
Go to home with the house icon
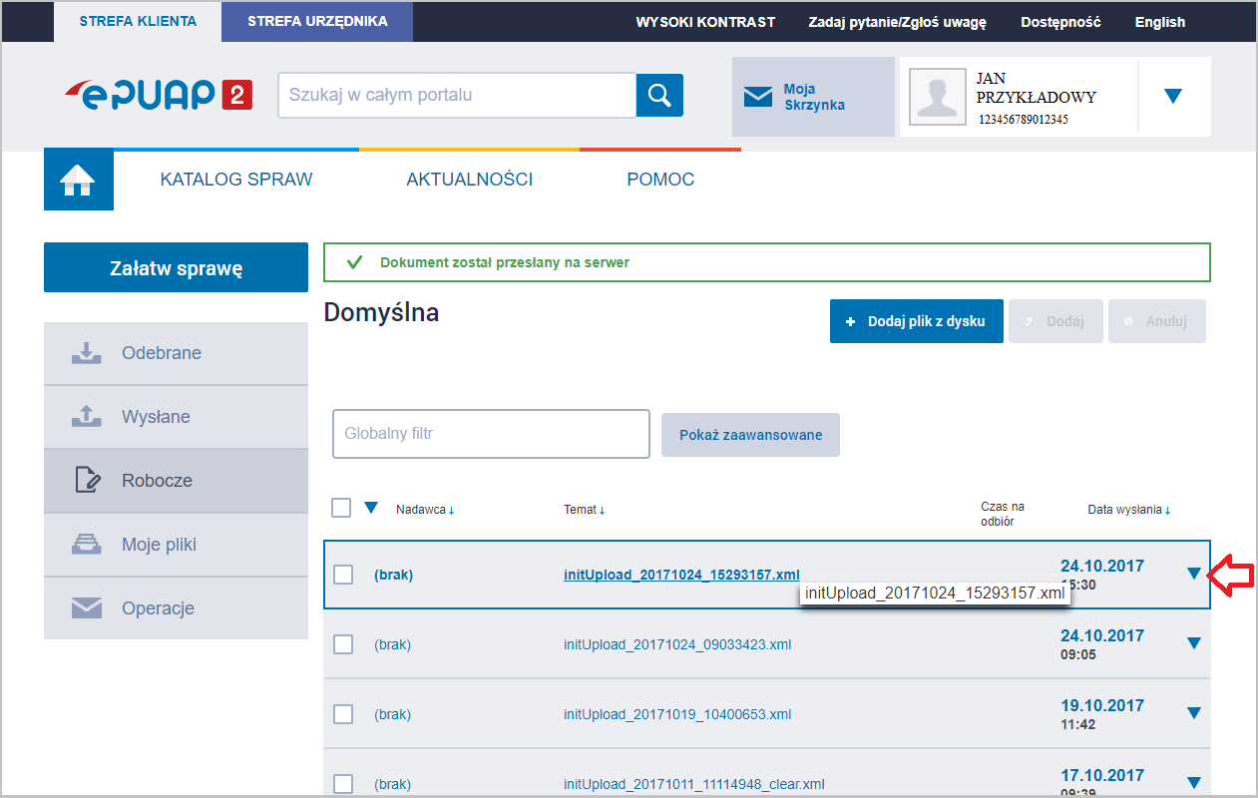click(x=78, y=180)
